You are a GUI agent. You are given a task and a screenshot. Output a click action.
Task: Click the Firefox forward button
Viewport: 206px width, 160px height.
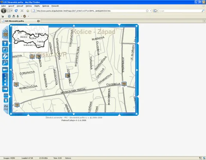[x=8, y=11]
